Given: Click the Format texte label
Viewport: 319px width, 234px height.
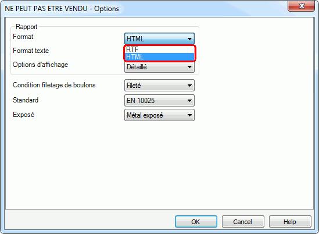Looking at the screenshot, I should coord(31,51).
